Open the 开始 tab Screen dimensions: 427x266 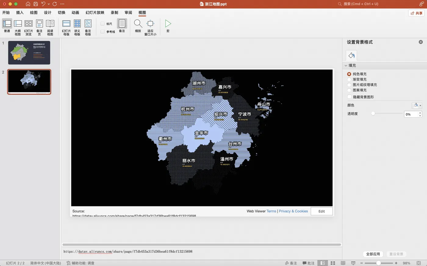click(x=6, y=12)
